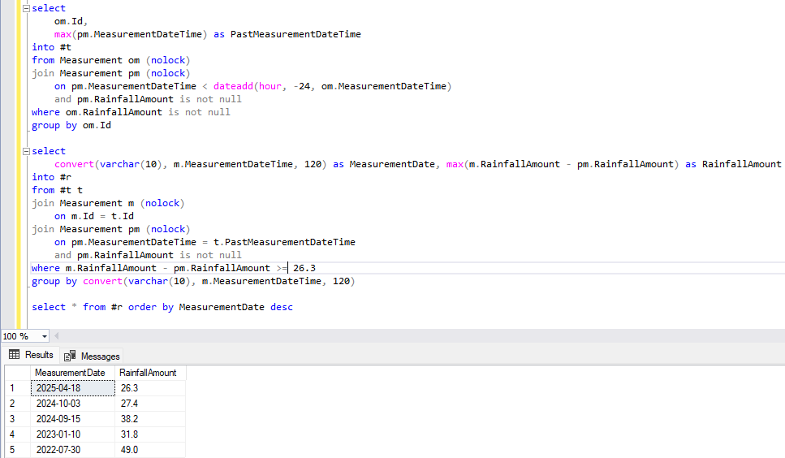Select the 31.8 rainfall amount cell

(149, 434)
